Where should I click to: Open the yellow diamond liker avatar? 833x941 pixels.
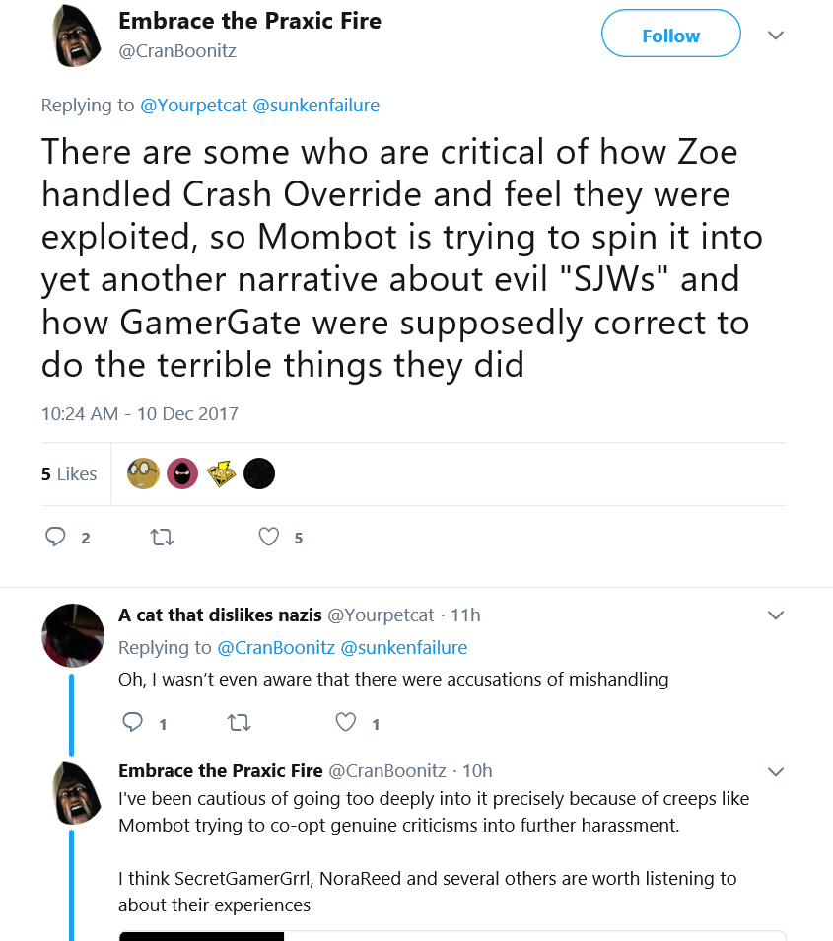click(x=221, y=473)
